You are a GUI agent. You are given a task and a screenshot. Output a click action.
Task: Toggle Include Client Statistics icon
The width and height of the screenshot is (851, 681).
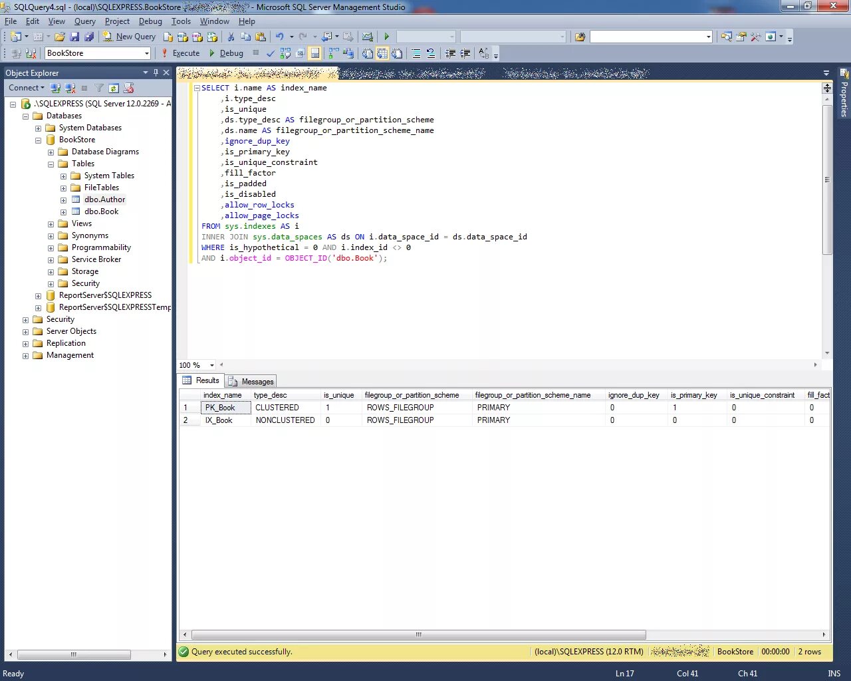point(348,53)
